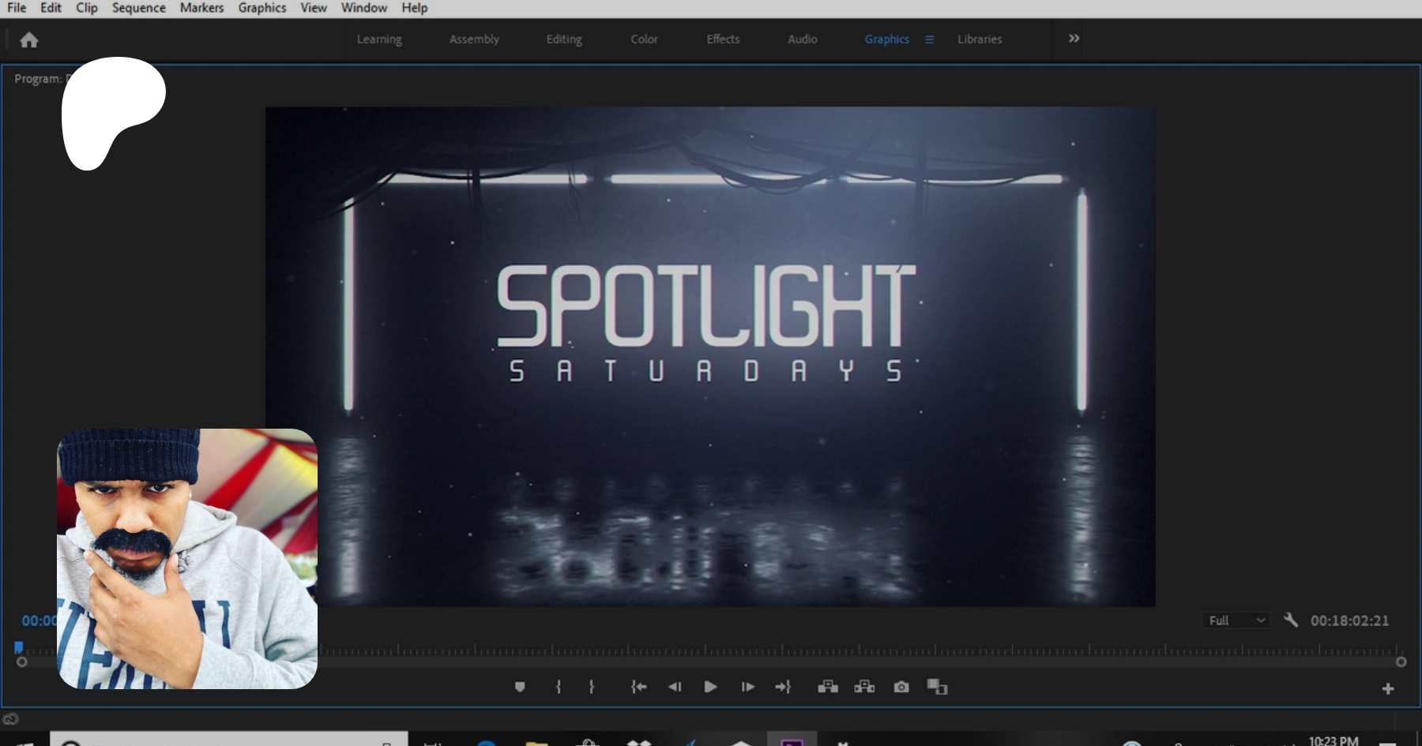Add a marker in the Program monitor
This screenshot has height=746, width=1422.
tap(520, 687)
